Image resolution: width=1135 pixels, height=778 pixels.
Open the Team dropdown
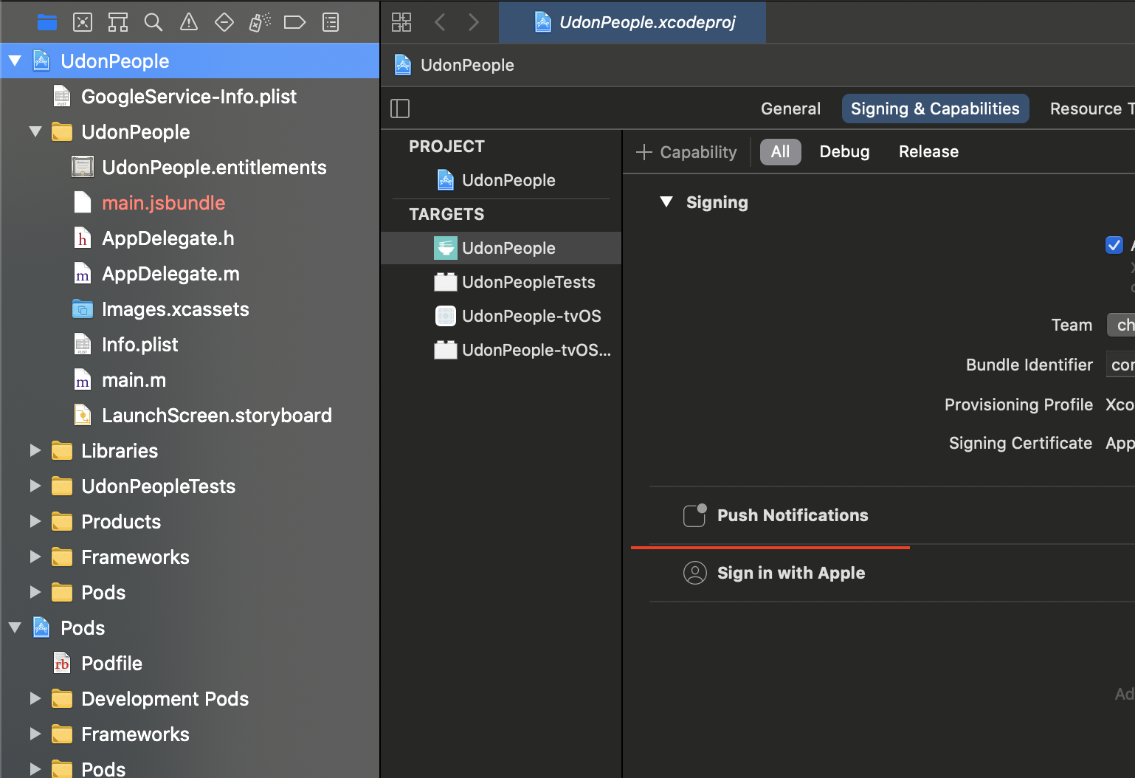click(x=1120, y=325)
